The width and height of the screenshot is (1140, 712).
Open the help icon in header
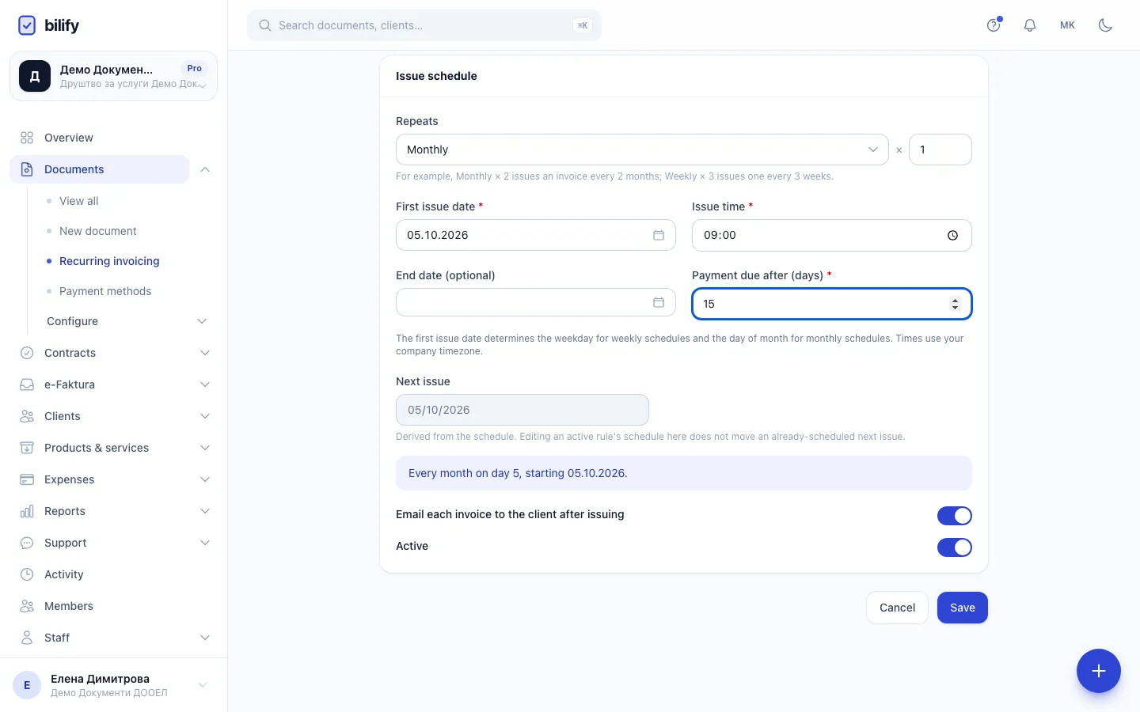tap(994, 25)
